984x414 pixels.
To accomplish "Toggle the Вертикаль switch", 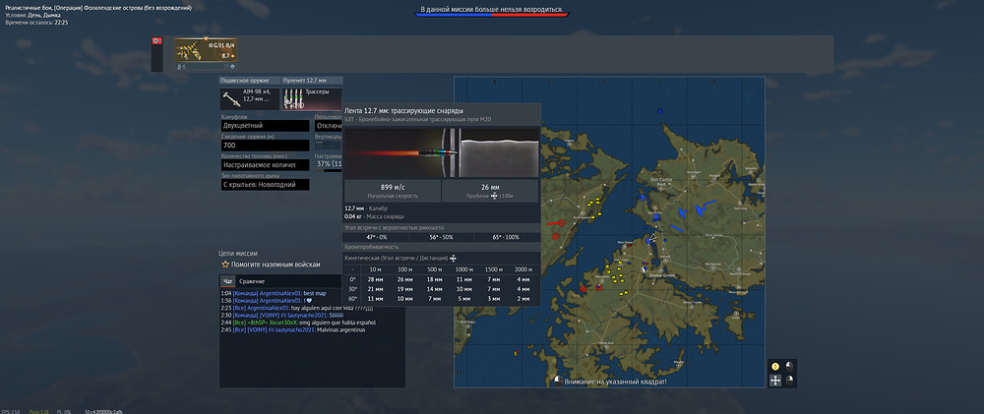I will (328, 145).
